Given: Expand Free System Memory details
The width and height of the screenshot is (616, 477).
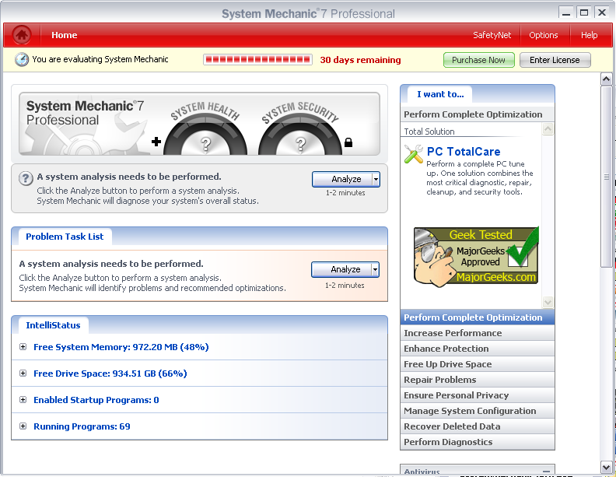Looking at the screenshot, I should click(23, 347).
